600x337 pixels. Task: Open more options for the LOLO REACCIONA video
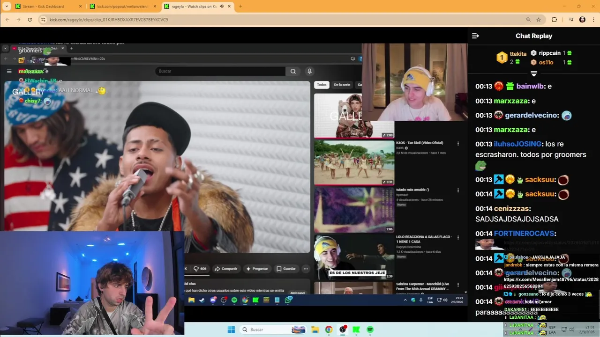tap(458, 237)
